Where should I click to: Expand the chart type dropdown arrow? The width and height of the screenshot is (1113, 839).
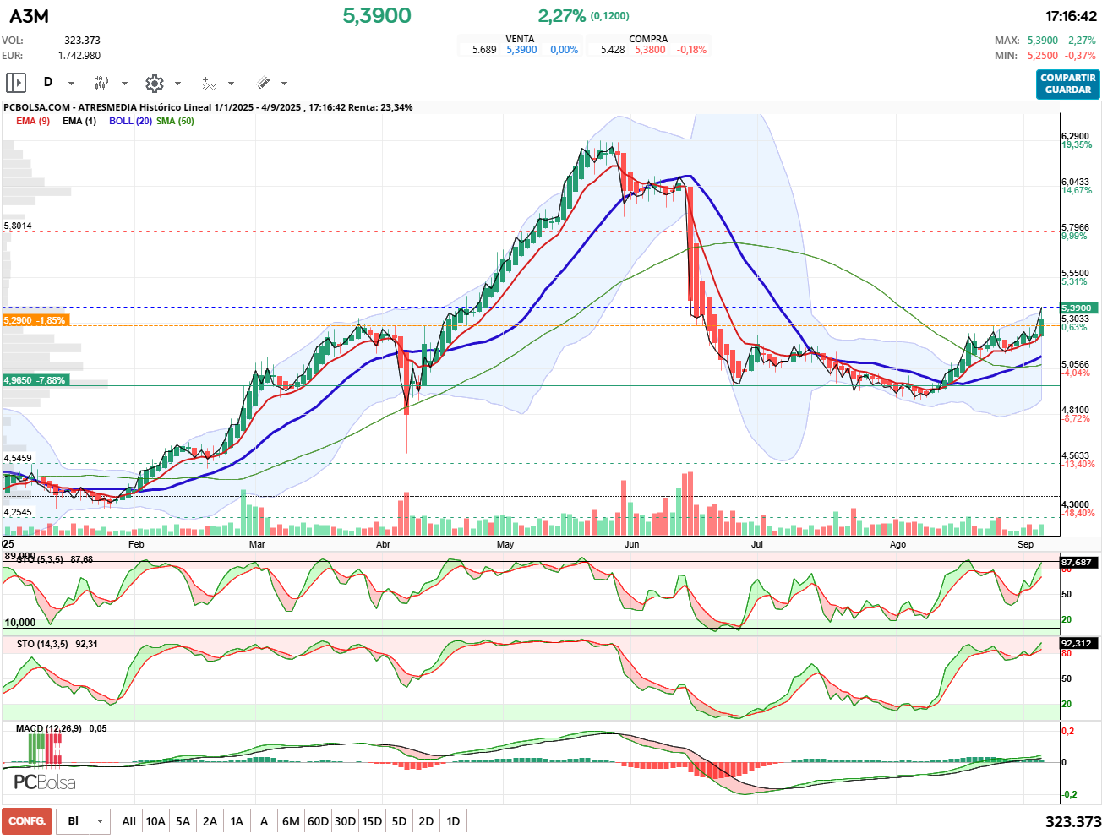124,84
